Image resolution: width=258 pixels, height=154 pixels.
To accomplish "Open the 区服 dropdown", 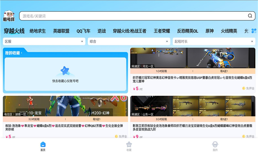I will click(44, 41).
